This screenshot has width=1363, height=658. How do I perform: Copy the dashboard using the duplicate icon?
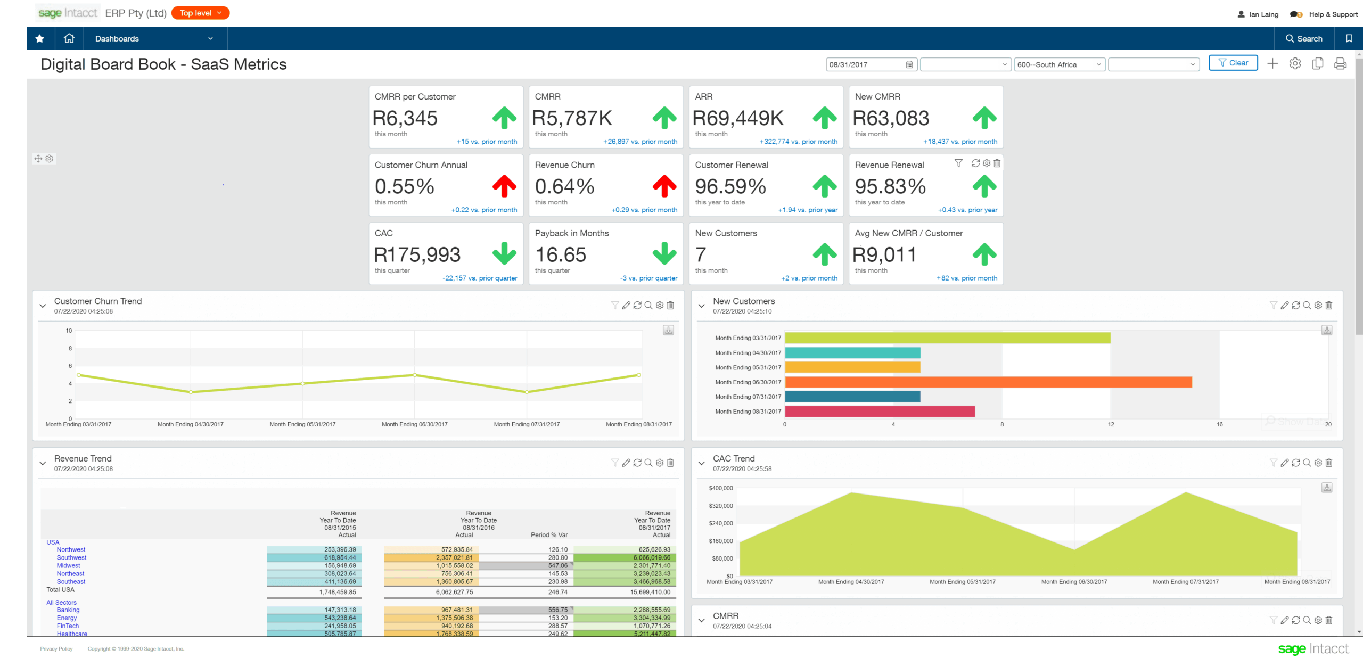1318,63
